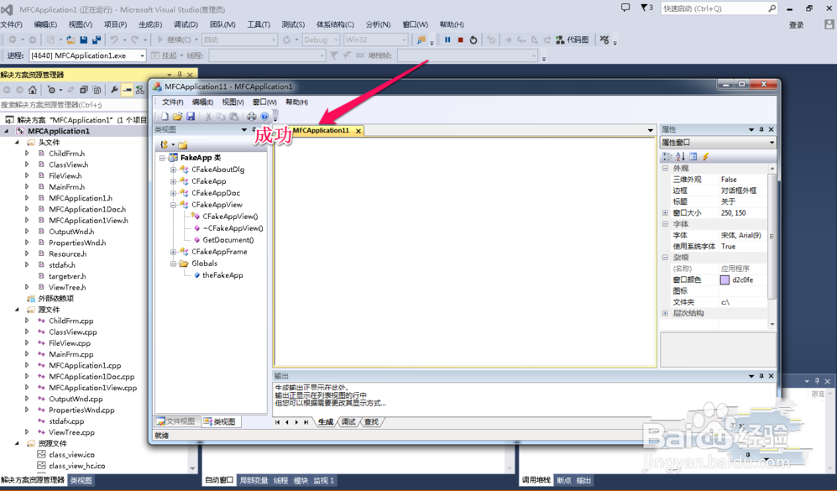Expand the 层次结构 property group

(665, 313)
